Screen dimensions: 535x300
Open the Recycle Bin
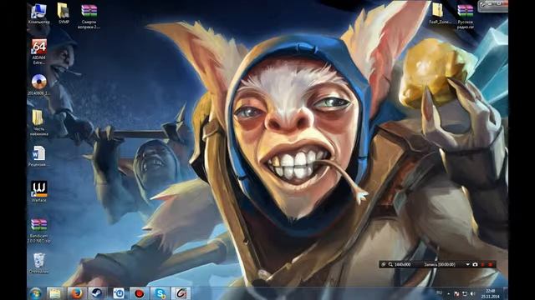click(38, 263)
